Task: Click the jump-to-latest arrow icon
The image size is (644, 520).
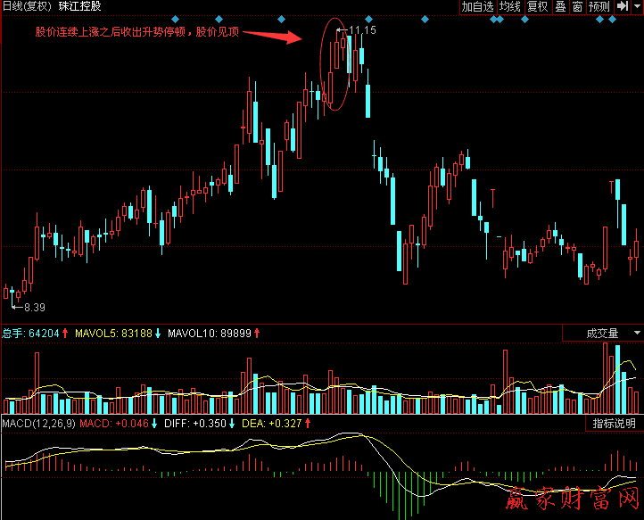Action: pyautogui.click(x=621, y=6)
